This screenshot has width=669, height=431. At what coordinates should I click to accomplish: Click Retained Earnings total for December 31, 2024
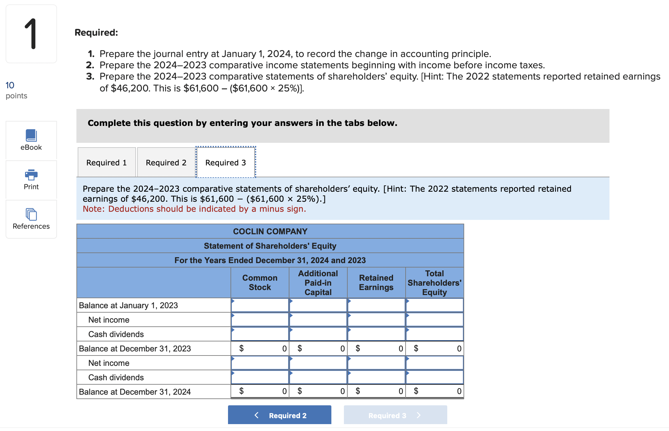coord(376,391)
